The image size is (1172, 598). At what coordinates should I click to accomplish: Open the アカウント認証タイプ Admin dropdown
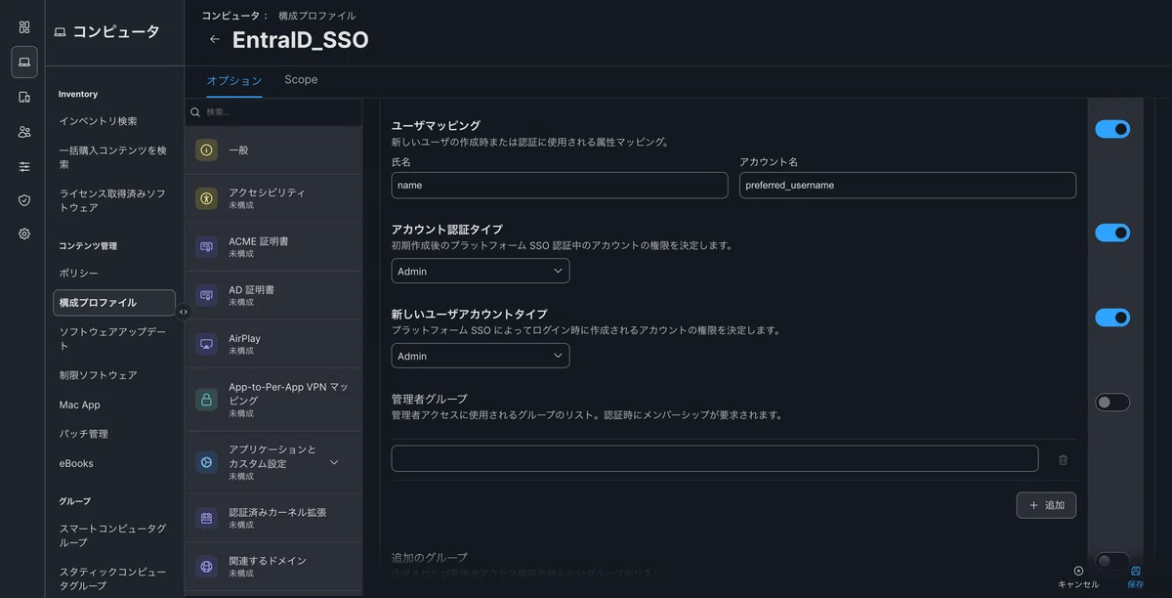(481, 271)
